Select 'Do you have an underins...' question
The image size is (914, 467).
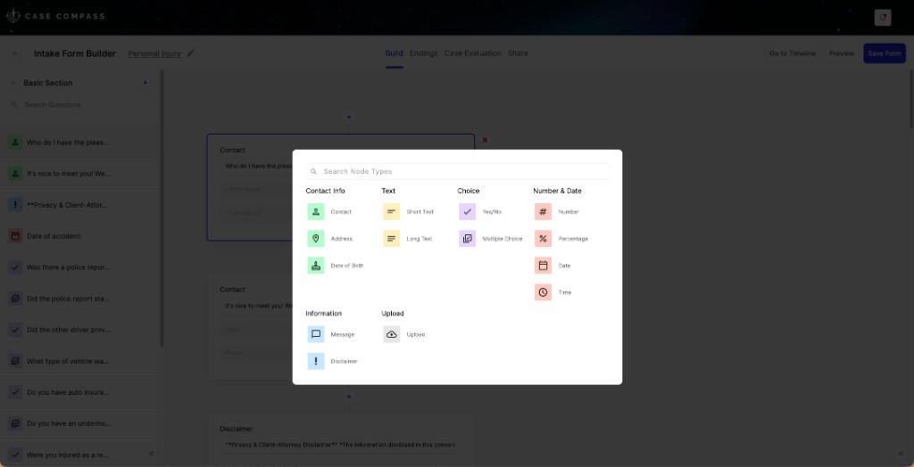click(x=79, y=423)
